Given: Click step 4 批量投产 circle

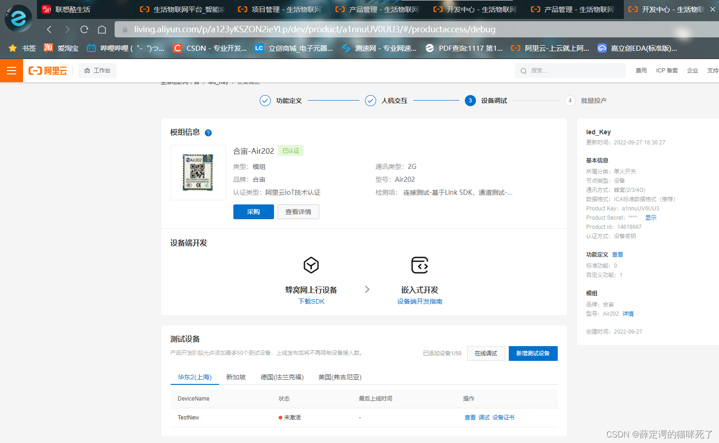Looking at the screenshot, I should [x=570, y=101].
